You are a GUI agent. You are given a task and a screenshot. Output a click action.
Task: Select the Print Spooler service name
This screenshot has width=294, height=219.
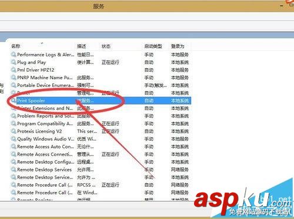(x=31, y=100)
